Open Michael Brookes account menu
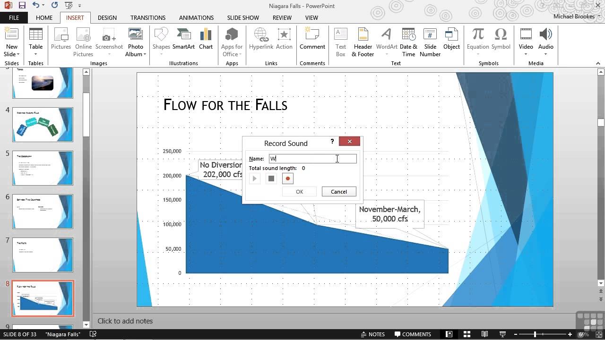The height and width of the screenshot is (340, 605). point(577,16)
